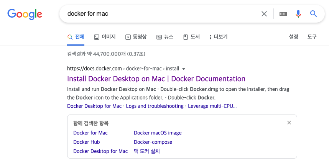Screen dimensions: 329x167
Task: Close the 함께 검색한 항목 box
Action: click(289, 123)
